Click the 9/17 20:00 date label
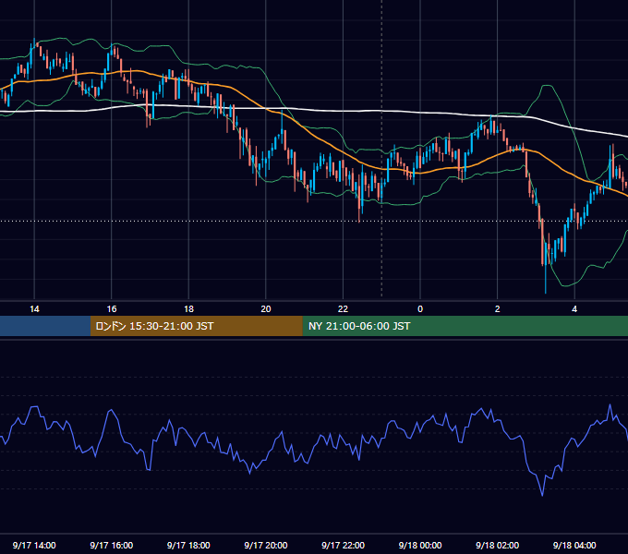Viewport: 628px width, 554px height. (x=266, y=545)
